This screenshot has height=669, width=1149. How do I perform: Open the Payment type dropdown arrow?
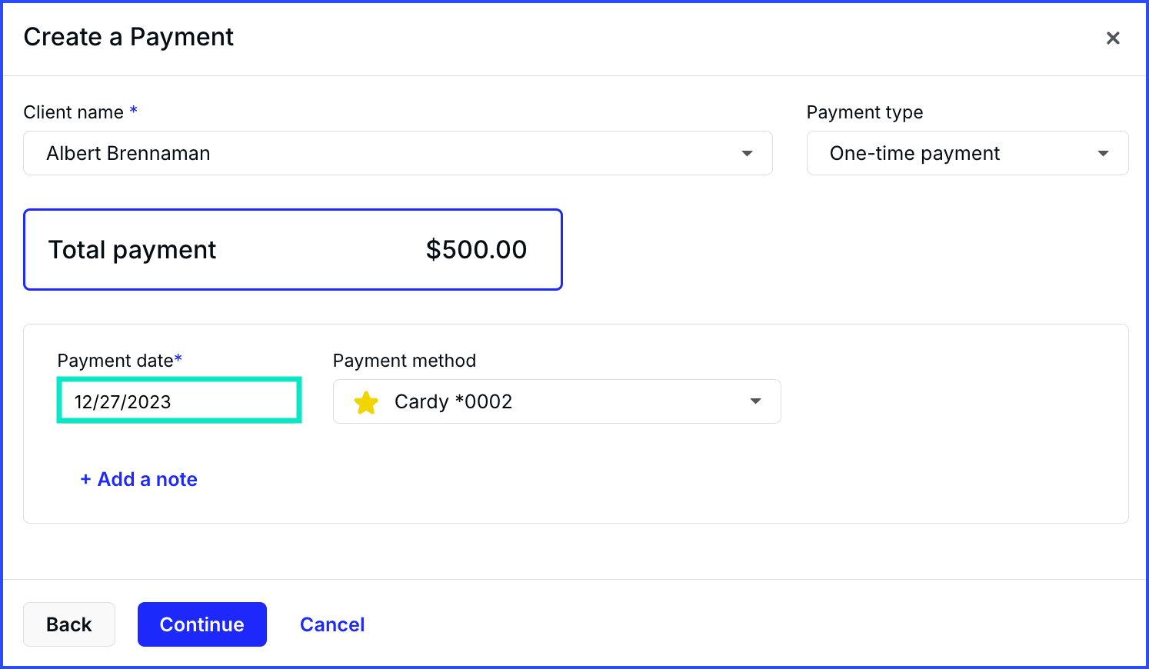point(1103,153)
